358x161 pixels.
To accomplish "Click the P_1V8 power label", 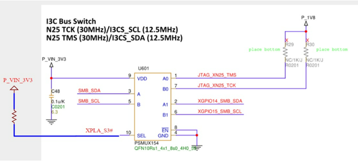I will click(x=308, y=17).
